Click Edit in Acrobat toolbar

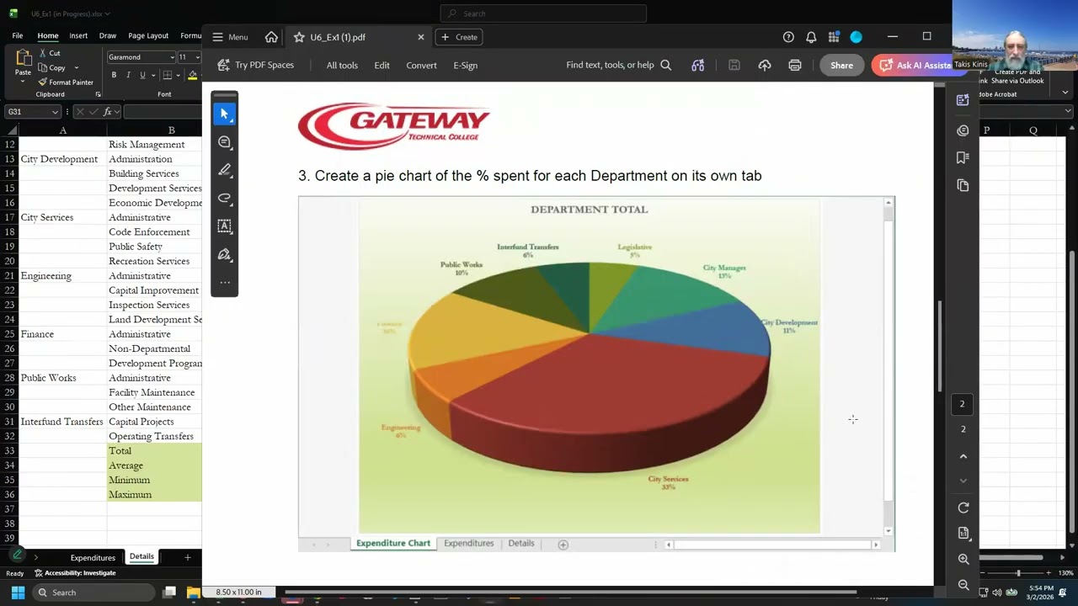coord(382,65)
